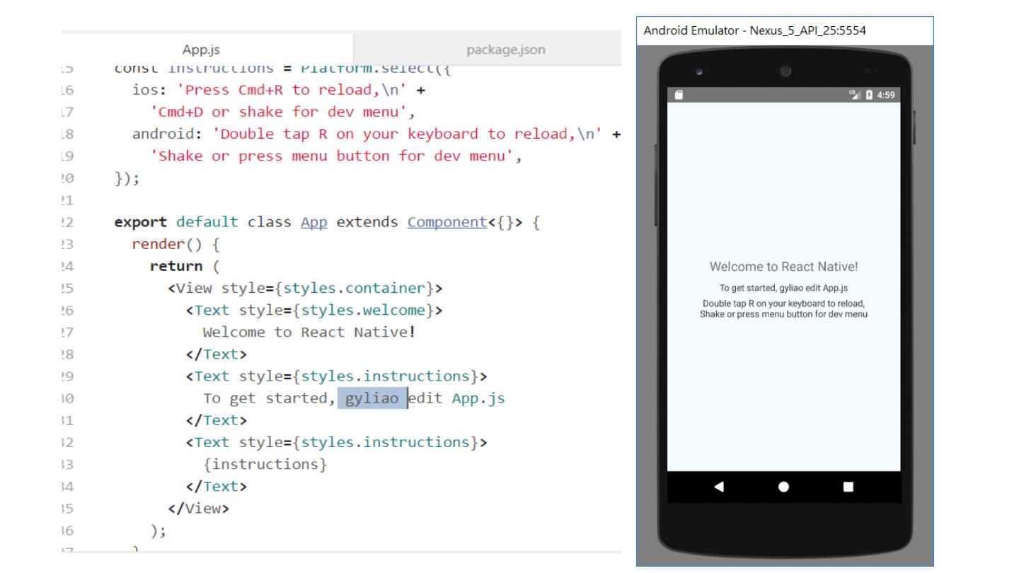Tap the Welcome to React Native! heading
This screenshot has width=1019, height=573.
click(783, 267)
